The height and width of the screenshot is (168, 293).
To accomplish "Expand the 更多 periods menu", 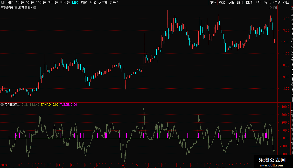I will [114, 2].
